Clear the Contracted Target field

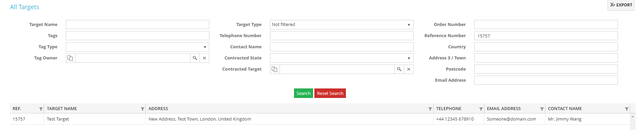(409, 69)
